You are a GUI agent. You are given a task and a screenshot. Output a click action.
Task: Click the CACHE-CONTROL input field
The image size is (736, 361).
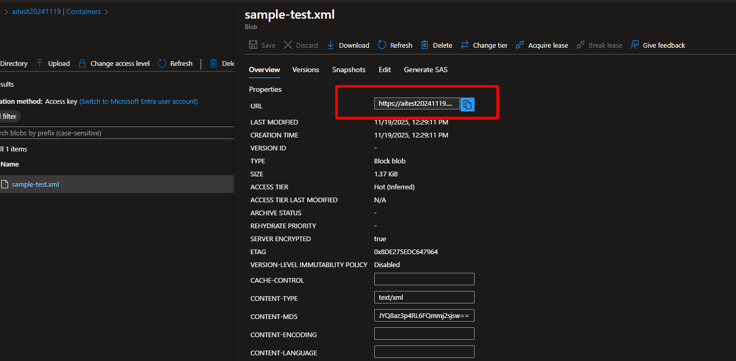tap(424, 280)
